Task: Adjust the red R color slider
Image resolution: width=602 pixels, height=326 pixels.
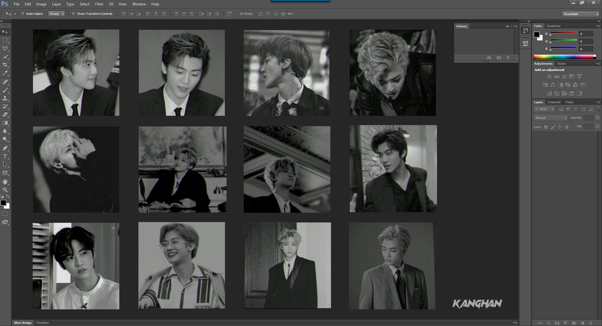Action: [564, 34]
